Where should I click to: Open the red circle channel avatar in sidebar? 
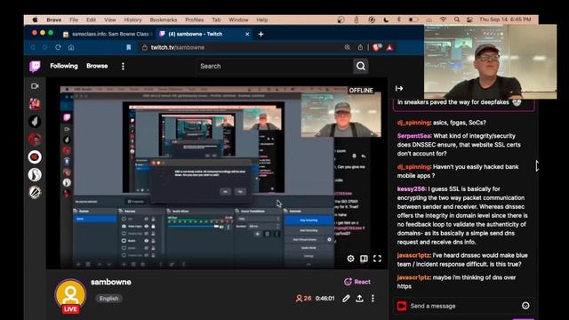[x=35, y=157]
